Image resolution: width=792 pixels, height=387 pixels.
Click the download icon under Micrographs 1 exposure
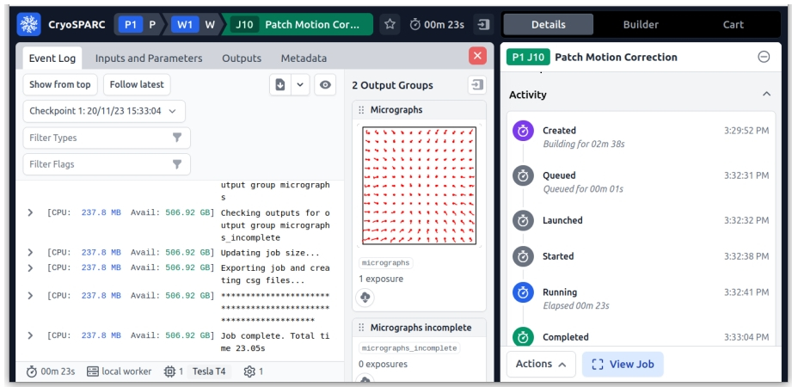coord(365,298)
